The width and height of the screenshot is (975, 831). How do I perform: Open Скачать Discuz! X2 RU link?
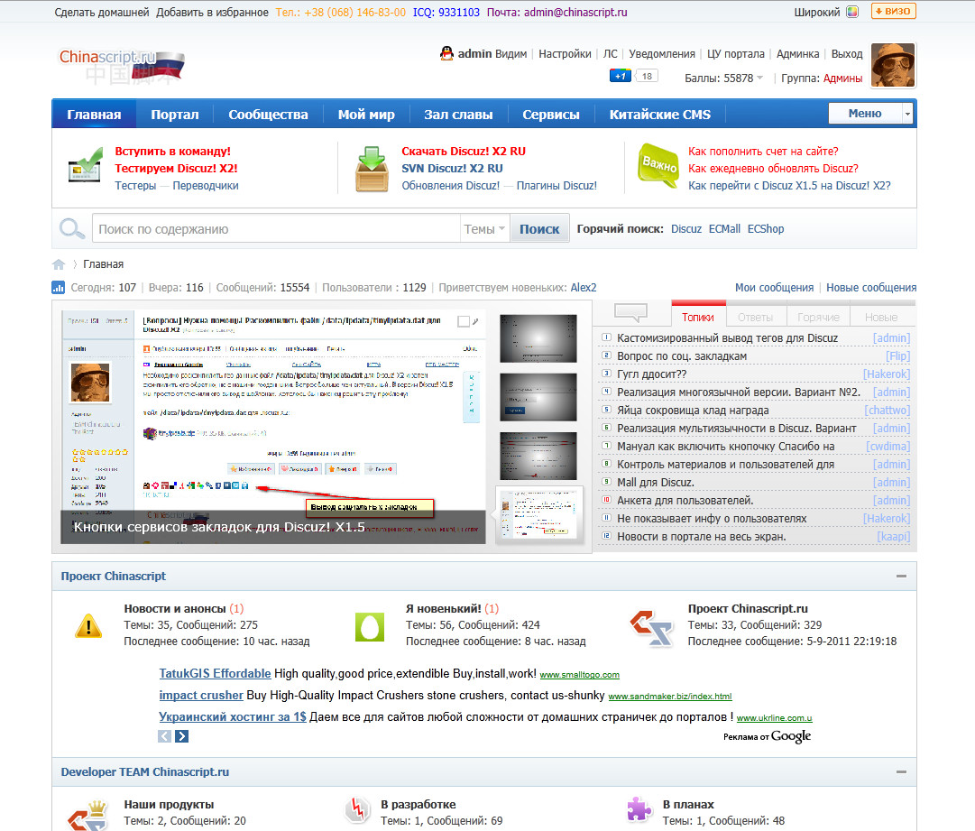coord(464,152)
